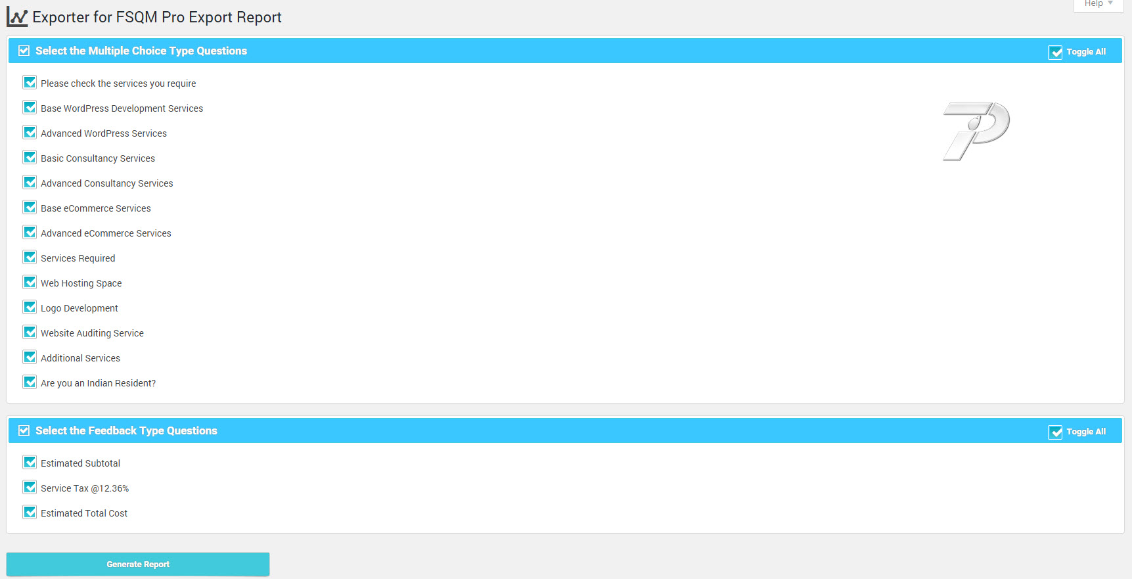Uncheck Web Hosting Space option

pyautogui.click(x=30, y=282)
